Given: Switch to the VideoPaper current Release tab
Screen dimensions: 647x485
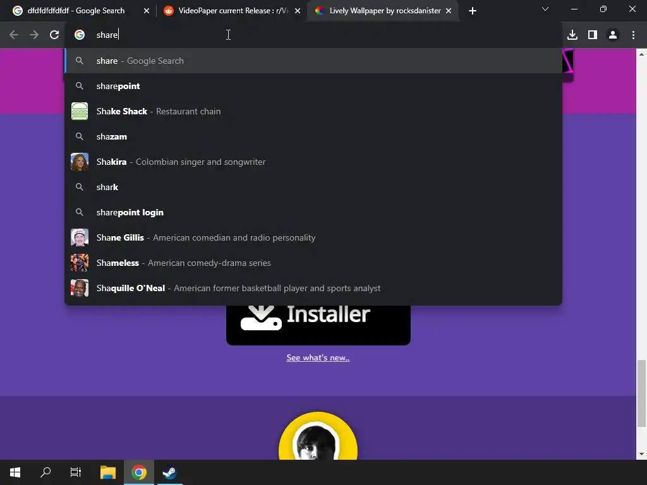Looking at the screenshot, I should pos(233,11).
